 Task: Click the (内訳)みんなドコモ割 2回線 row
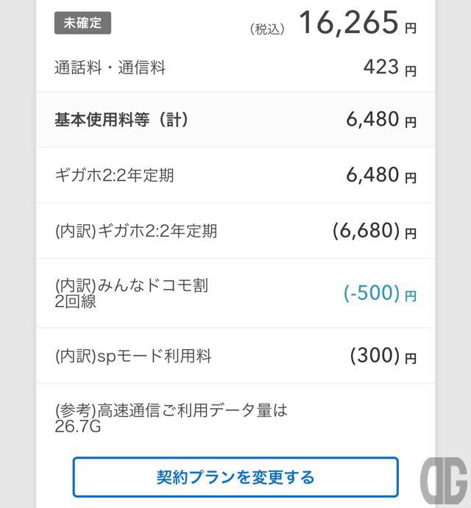(235, 293)
